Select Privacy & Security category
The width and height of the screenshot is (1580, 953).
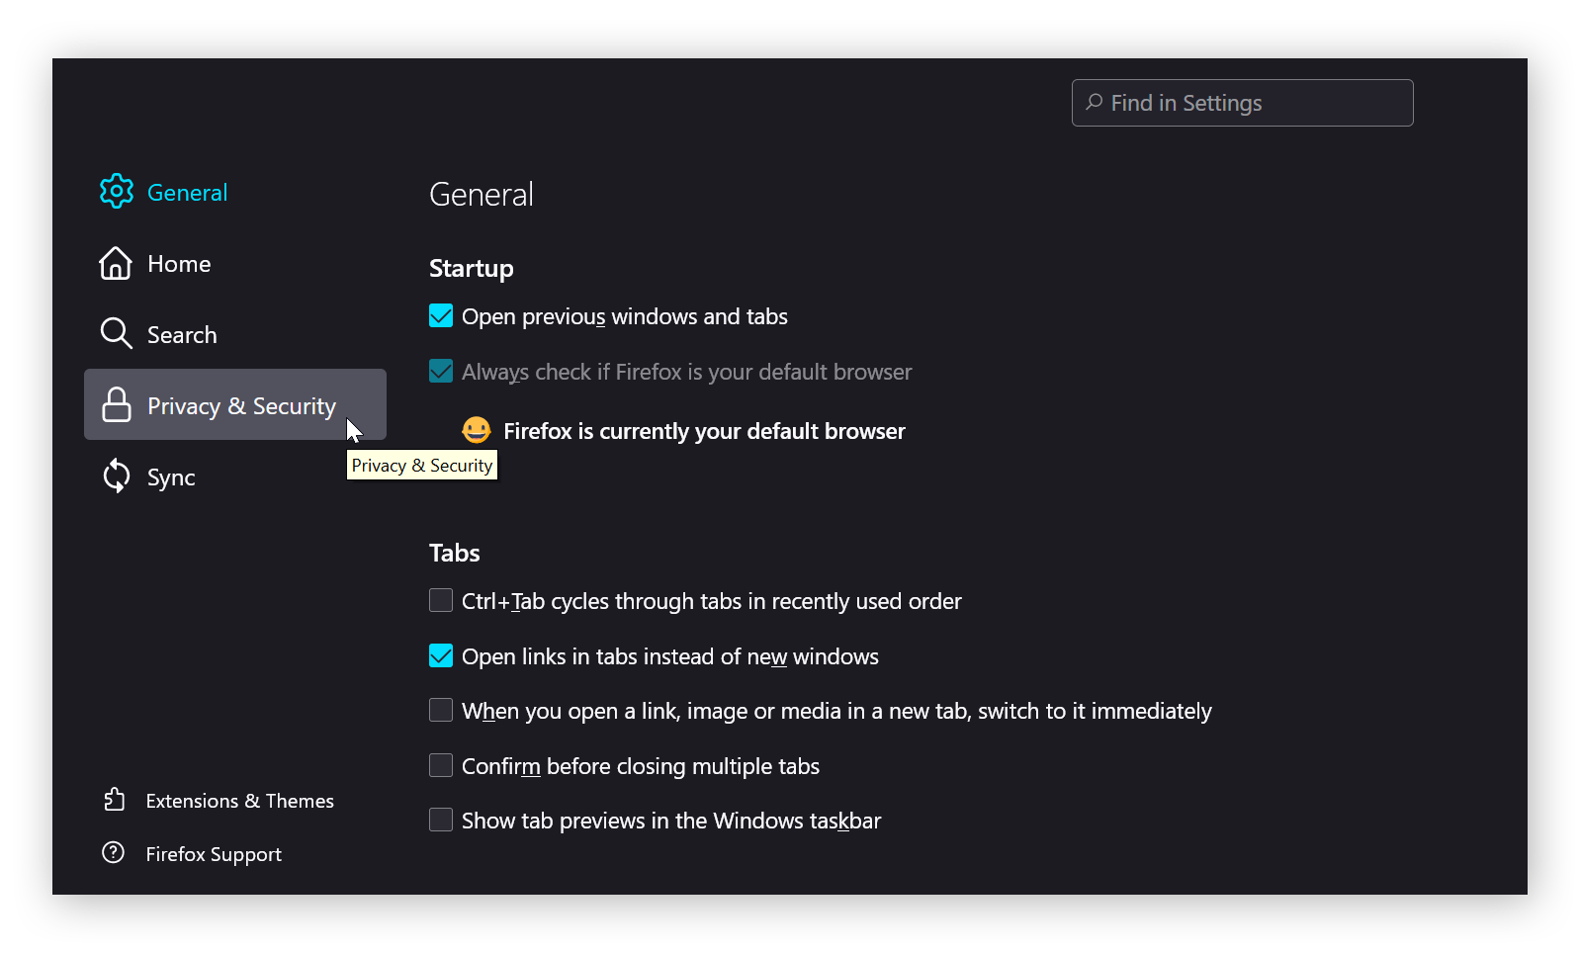click(235, 404)
